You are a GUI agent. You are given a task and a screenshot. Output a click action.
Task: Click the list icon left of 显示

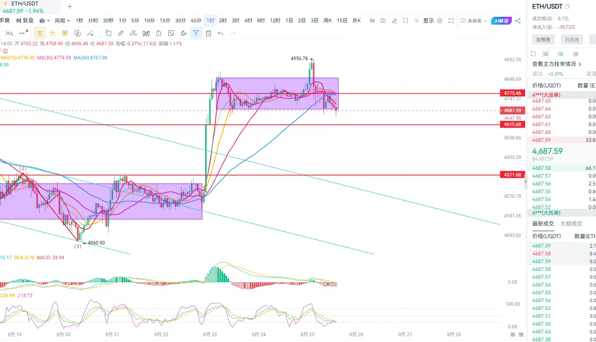[x=417, y=21]
